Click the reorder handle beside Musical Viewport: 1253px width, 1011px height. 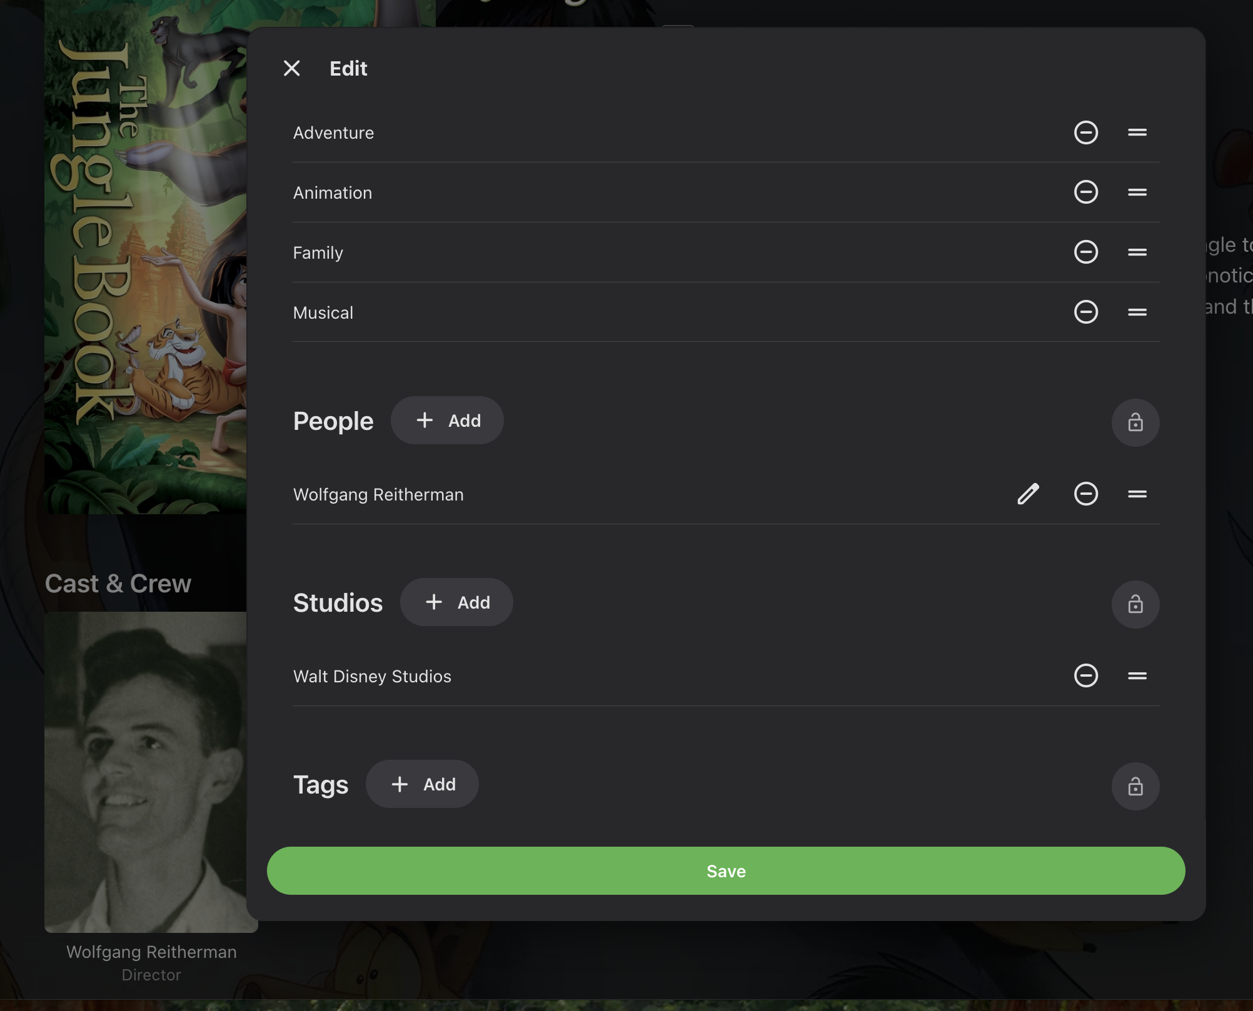point(1137,312)
